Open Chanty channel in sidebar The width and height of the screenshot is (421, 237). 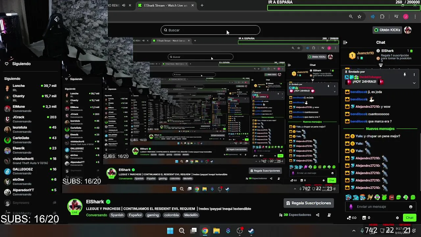click(x=30, y=98)
